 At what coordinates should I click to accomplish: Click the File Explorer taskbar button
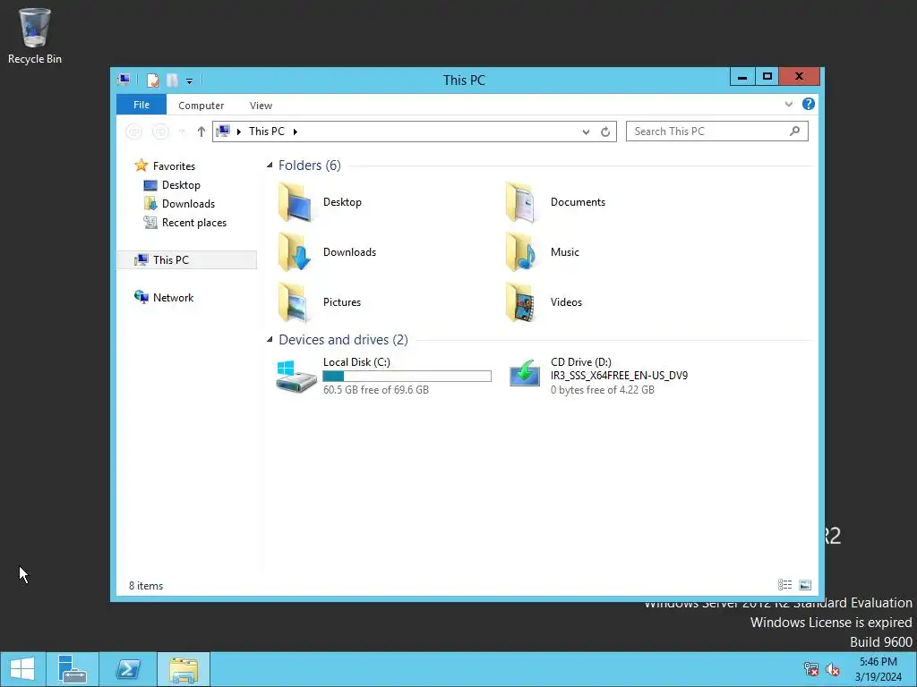click(x=184, y=669)
